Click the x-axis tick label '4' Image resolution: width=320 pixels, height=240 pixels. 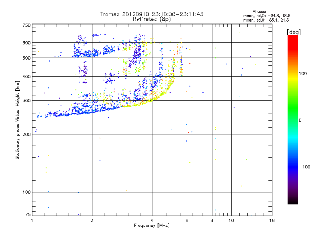(152, 220)
